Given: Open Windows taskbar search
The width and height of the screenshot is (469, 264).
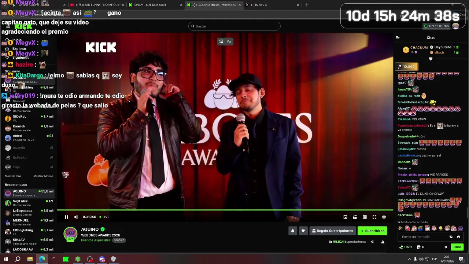Looking at the screenshot, I should [x=18, y=259].
